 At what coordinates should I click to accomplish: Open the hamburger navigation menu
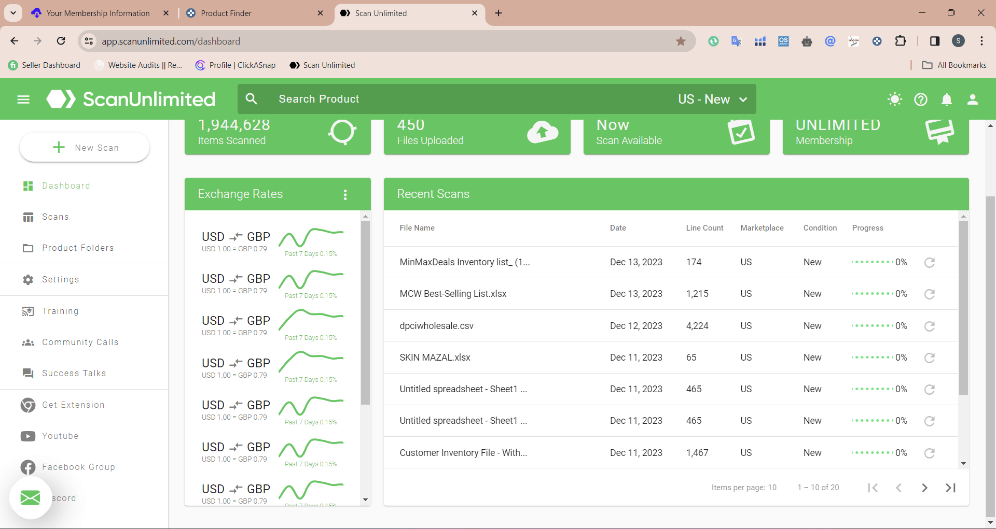(23, 99)
